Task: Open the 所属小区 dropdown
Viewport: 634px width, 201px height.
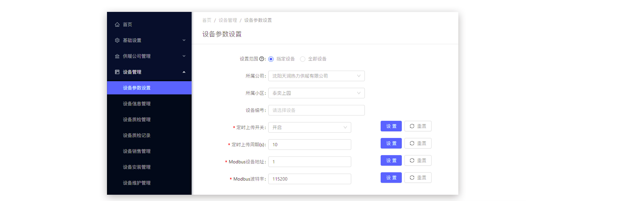Action: (x=316, y=93)
